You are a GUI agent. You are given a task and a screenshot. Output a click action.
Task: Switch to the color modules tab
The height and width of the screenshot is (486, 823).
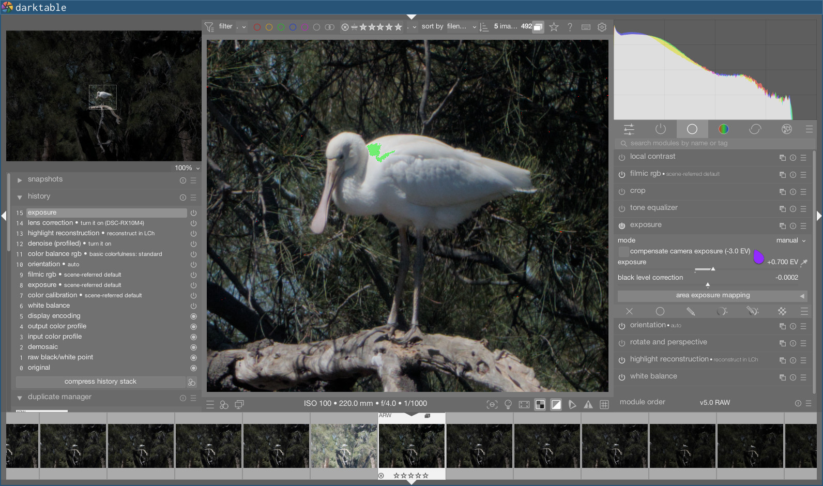(724, 129)
